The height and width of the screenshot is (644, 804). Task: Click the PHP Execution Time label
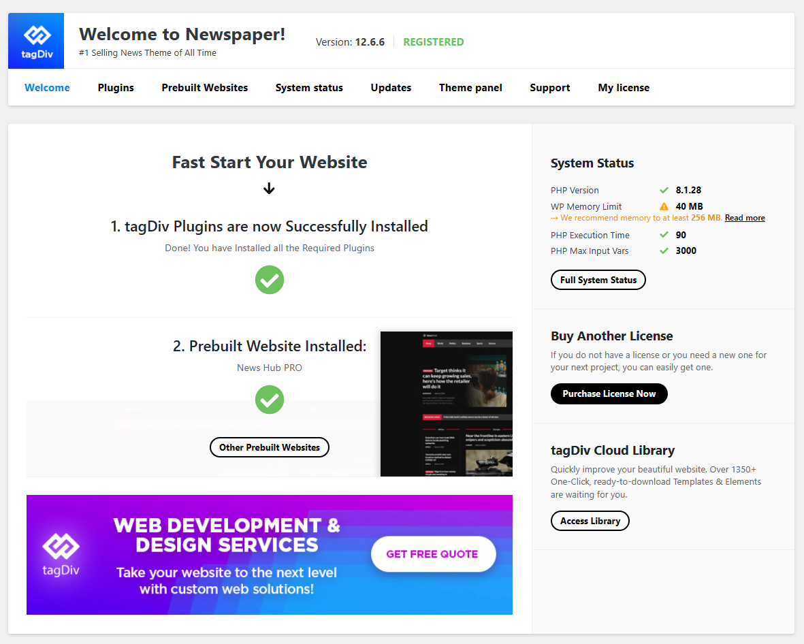coord(590,236)
